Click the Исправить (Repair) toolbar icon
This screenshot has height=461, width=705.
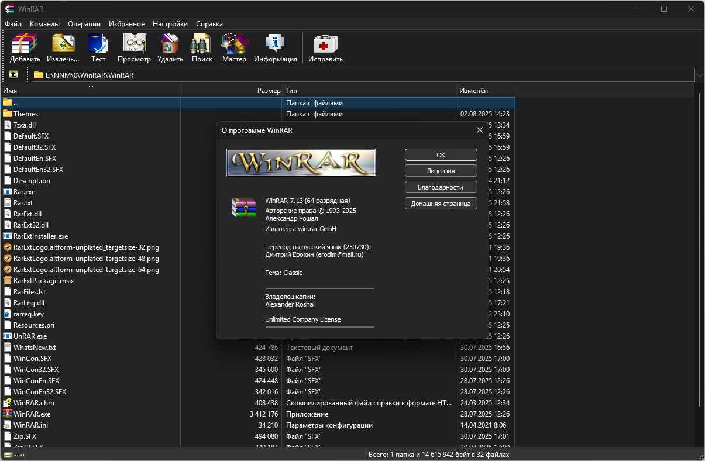[x=326, y=43]
